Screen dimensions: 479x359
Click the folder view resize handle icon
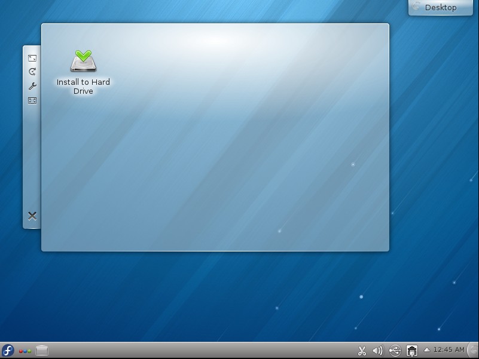(32, 58)
